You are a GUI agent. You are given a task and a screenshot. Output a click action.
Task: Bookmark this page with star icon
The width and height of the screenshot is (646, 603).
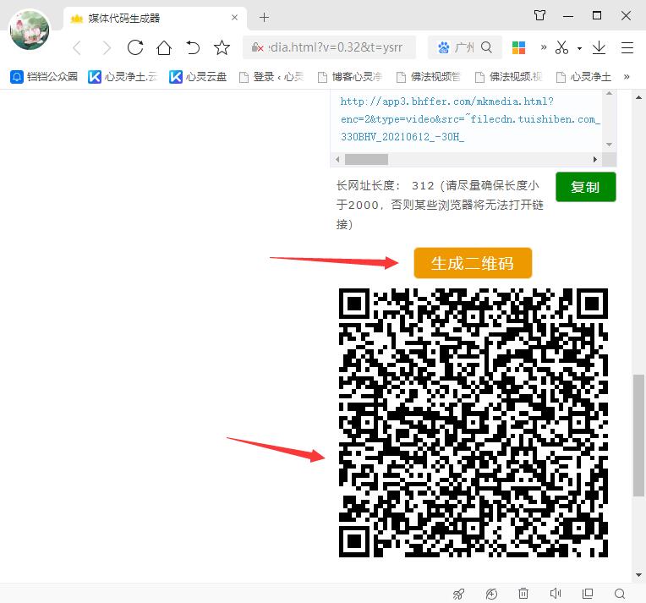click(222, 48)
